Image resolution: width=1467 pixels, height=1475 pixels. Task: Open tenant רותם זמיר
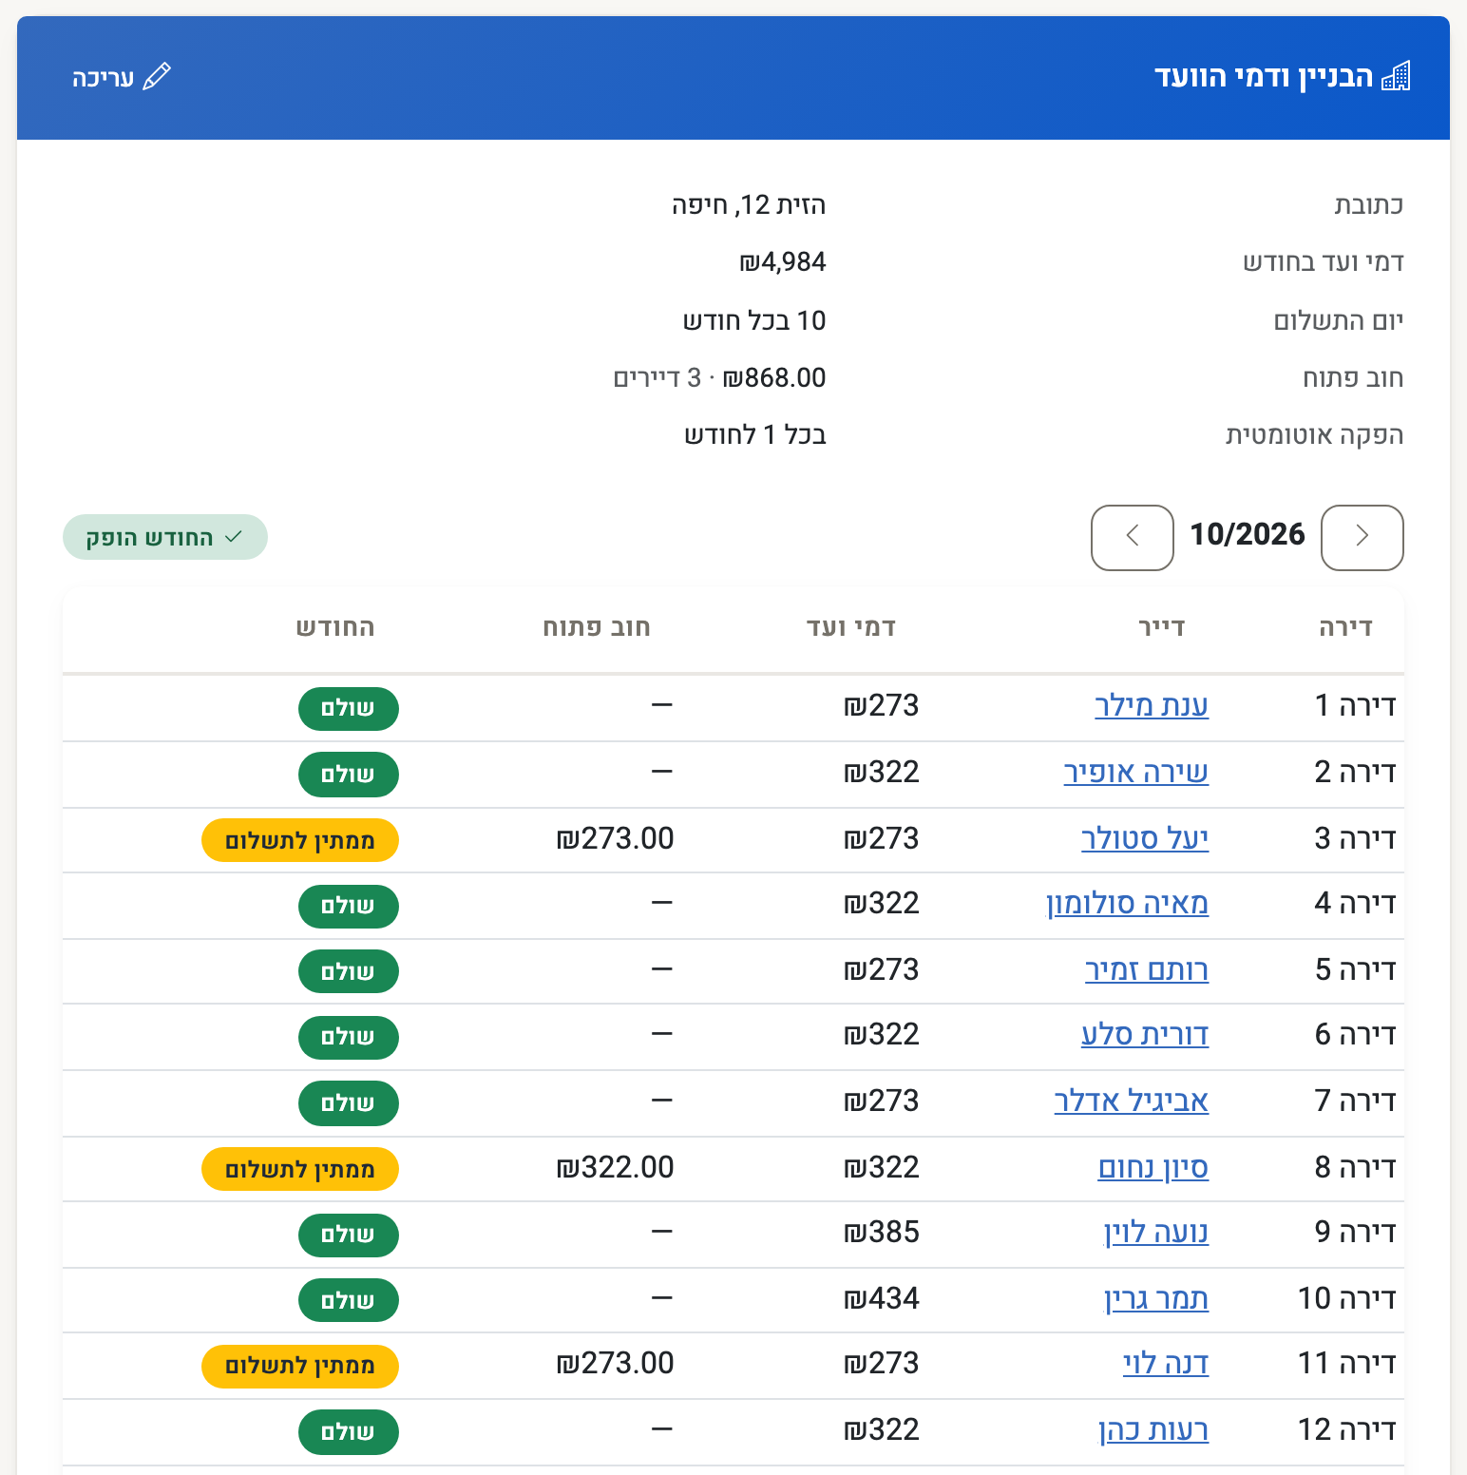coord(1147,969)
